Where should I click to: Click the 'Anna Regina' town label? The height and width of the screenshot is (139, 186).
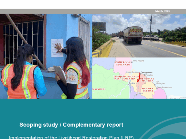pyautogui.click(x=138, y=61)
